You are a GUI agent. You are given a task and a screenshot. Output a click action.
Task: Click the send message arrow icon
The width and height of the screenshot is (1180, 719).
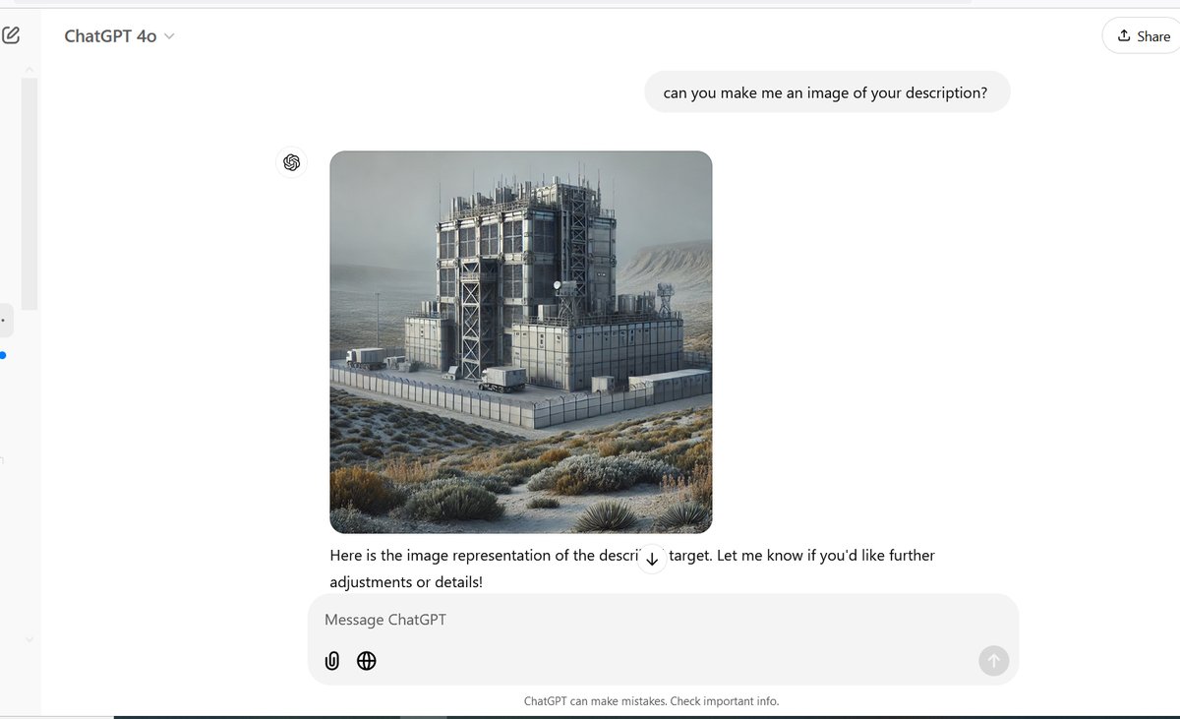click(993, 661)
